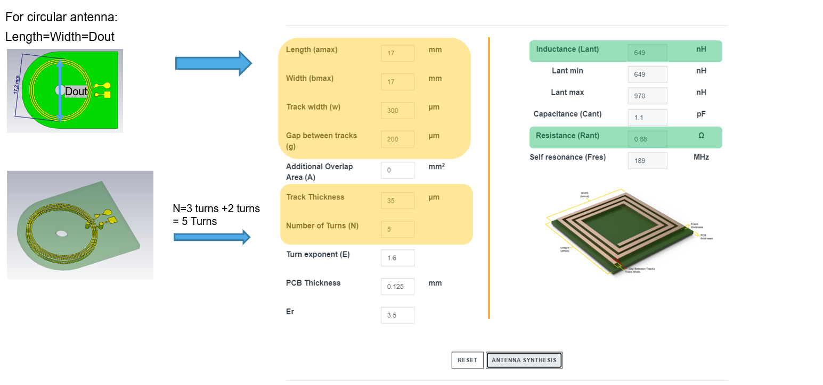The width and height of the screenshot is (823, 385).
Task: Select the Width (bmax) input field
Action: coord(397,82)
